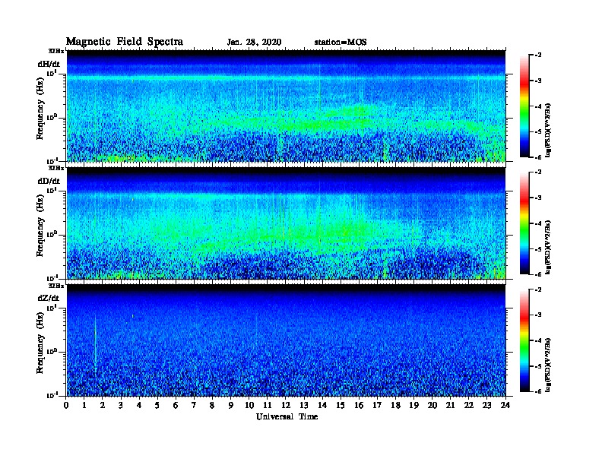
Task: Click the '-3' tick on dZ/dt color scale
Action: (x=538, y=315)
